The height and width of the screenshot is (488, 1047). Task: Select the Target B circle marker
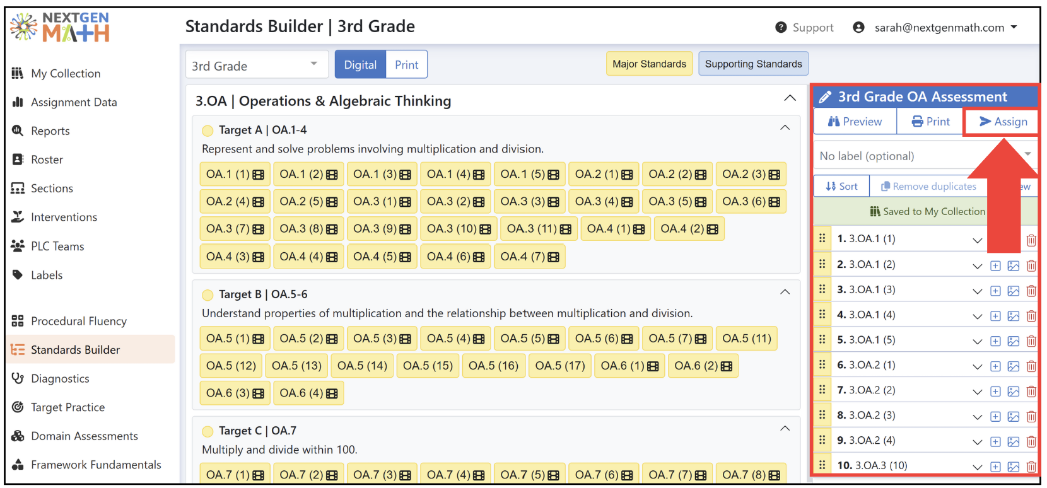point(208,295)
